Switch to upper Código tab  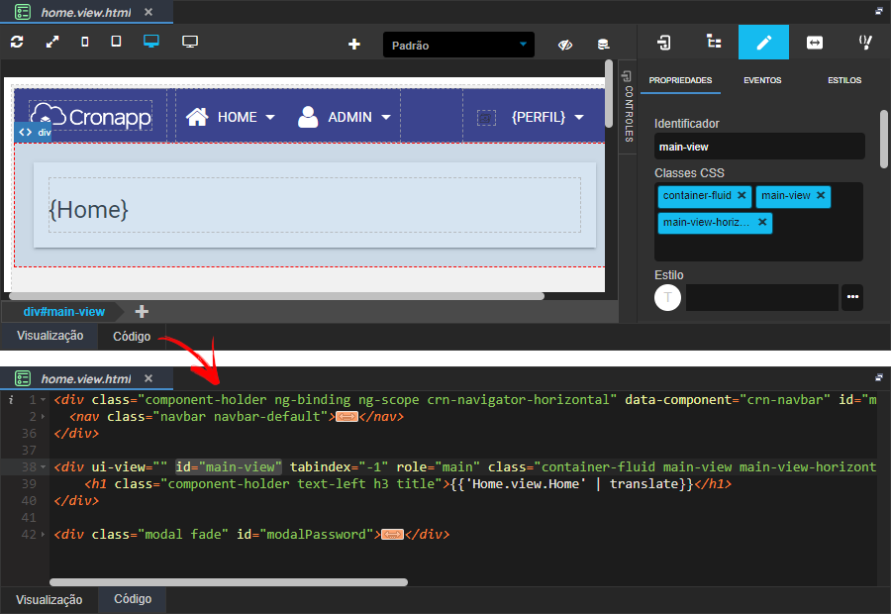click(132, 336)
